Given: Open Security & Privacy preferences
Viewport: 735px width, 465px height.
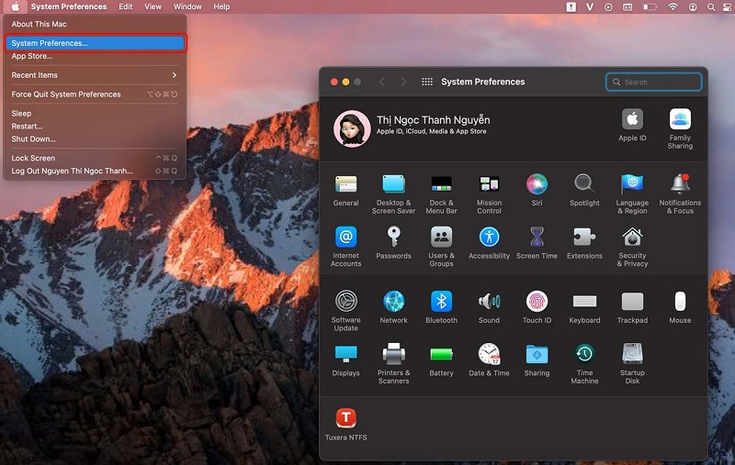Looking at the screenshot, I should tap(632, 247).
